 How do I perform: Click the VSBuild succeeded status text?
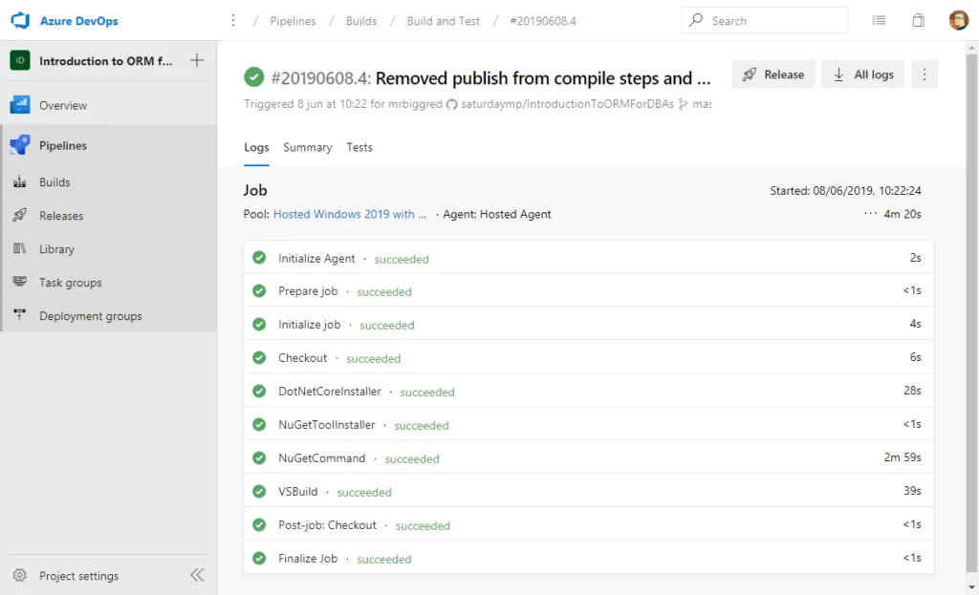pyautogui.click(x=364, y=492)
